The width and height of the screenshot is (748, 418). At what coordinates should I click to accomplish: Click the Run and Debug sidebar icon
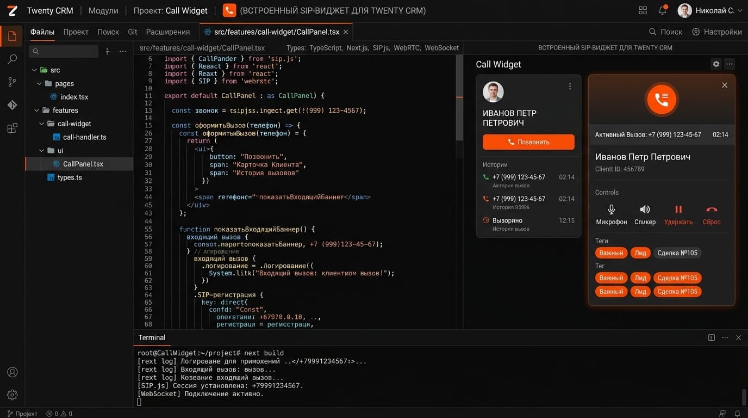[12, 105]
